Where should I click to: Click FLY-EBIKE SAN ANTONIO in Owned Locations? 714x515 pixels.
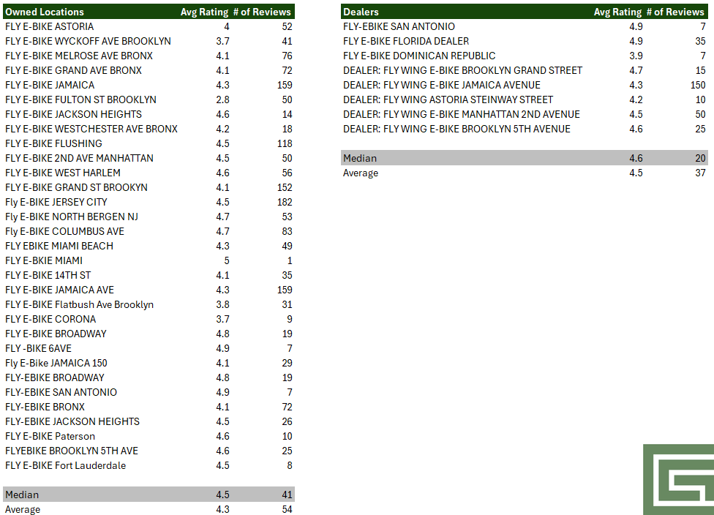coord(61,392)
